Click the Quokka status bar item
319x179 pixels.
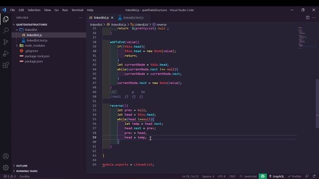[24, 177]
